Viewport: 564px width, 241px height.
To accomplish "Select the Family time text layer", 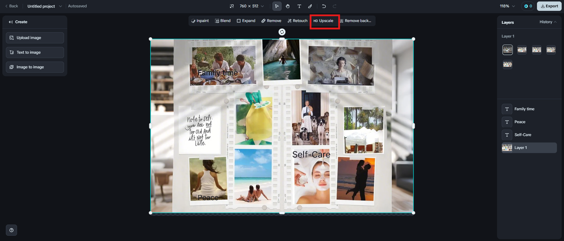I will click(x=529, y=109).
